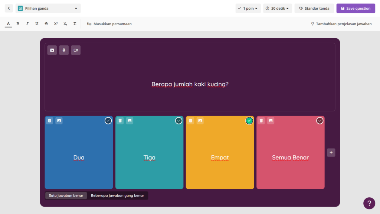Screen dimensions: 380x214
Task: Open the 1 poin points dropdown
Action: pos(248,8)
